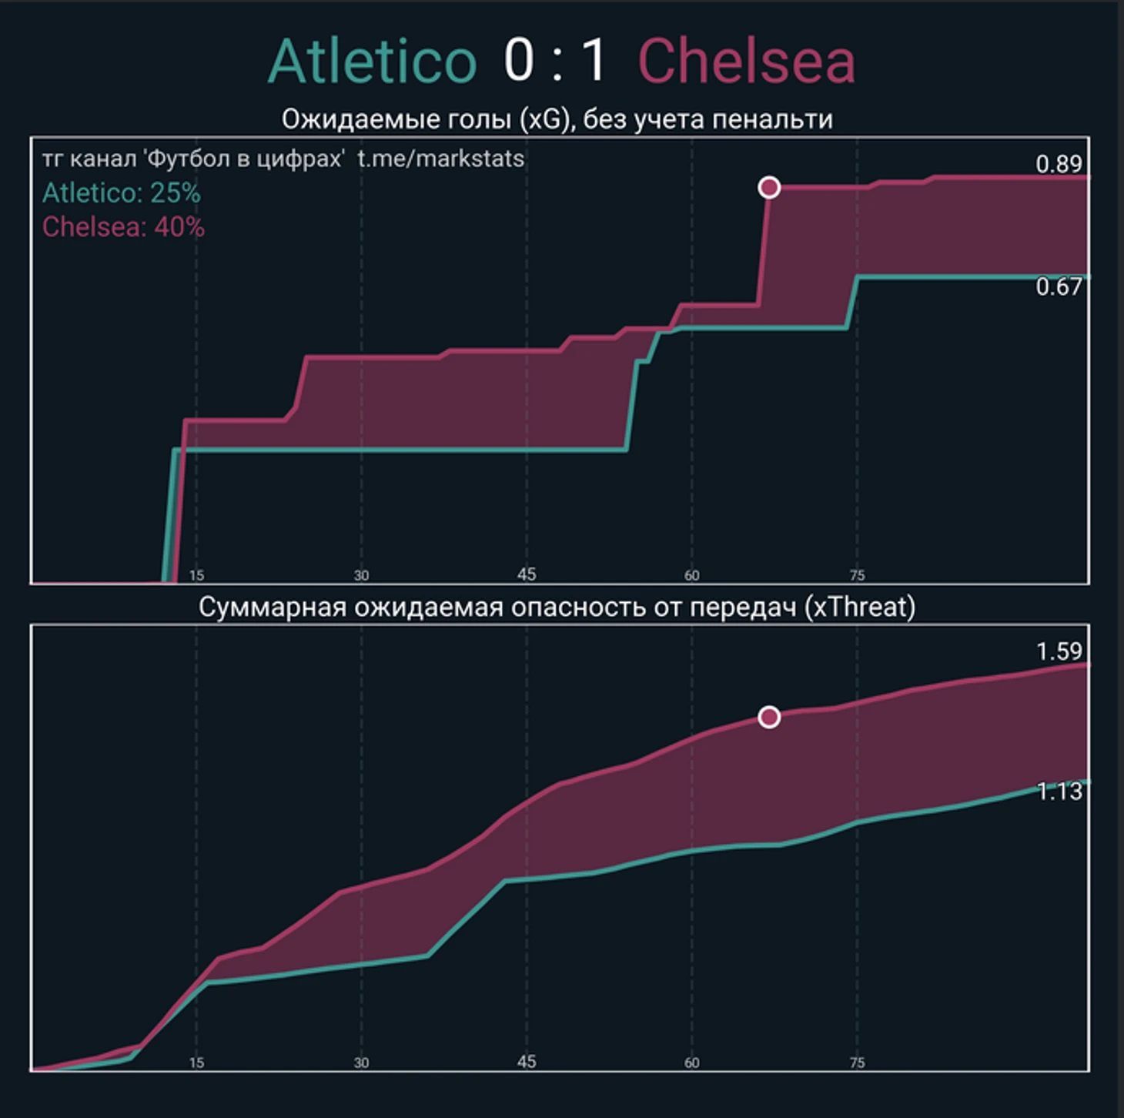This screenshot has height=1118, width=1124.
Task: Click the Atletico team name in title
Action: (373, 61)
